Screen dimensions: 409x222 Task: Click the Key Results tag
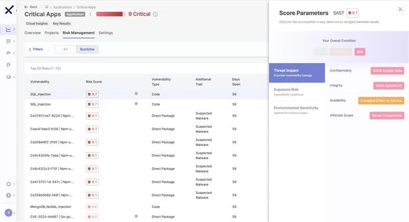(x=61, y=23)
